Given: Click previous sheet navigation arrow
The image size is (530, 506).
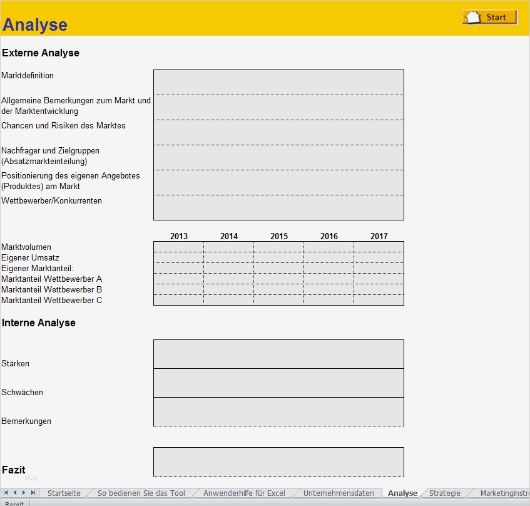Looking at the screenshot, I should point(15,492).
